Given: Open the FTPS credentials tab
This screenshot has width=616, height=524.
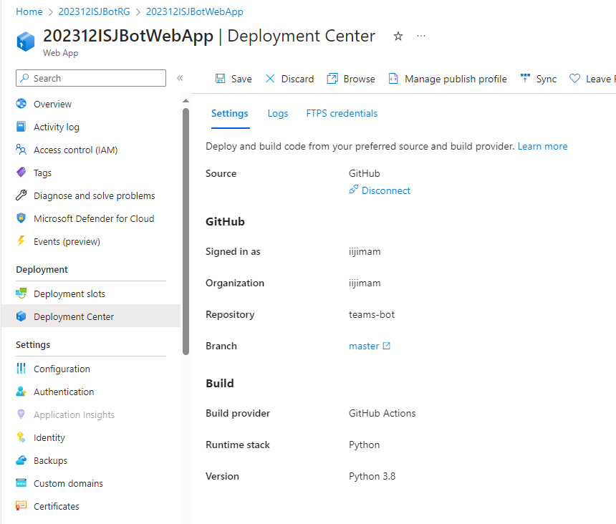Looking at the screenshot, I should (342, 113).
